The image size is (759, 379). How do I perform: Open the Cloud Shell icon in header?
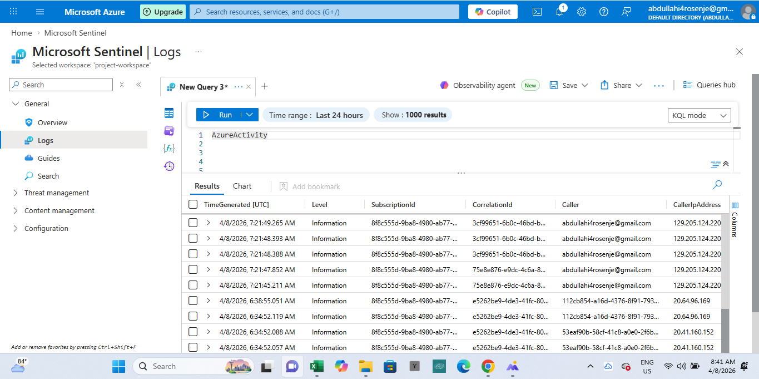coord(537,12)
